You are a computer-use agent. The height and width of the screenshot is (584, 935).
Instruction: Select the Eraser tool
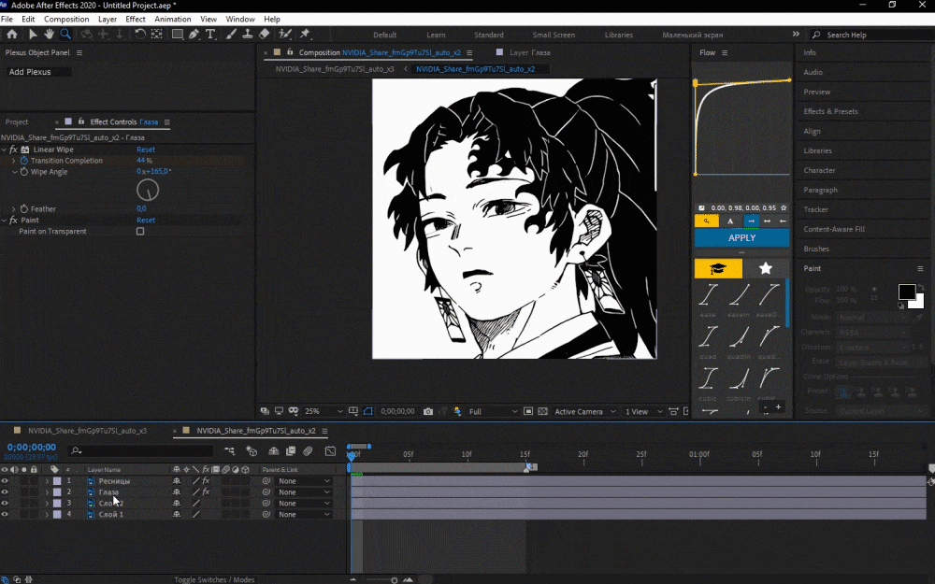click(265, 34)
